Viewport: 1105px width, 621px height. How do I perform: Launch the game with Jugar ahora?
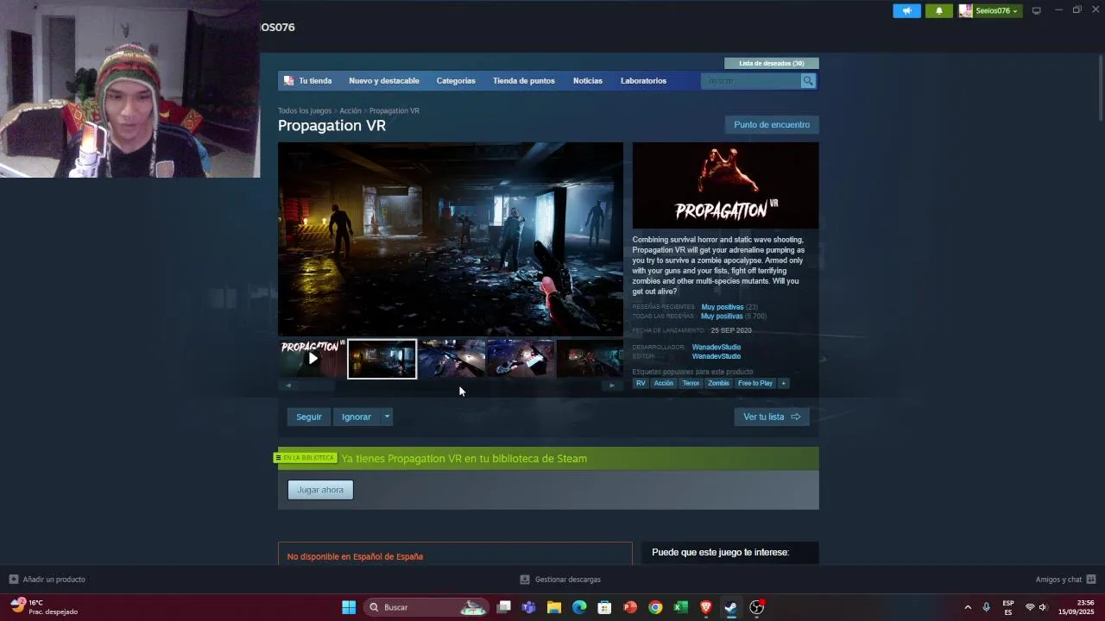[x=320, y=490]
